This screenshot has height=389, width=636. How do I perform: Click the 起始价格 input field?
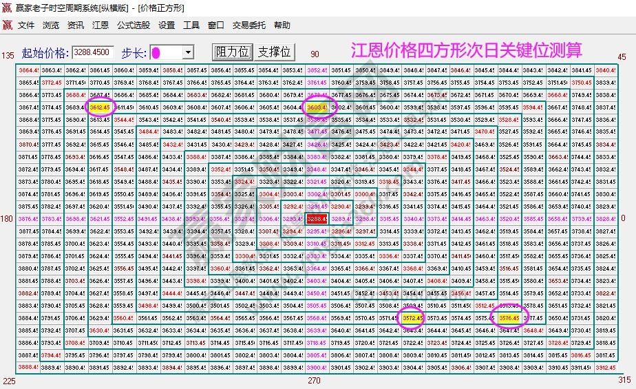click(x=93, y=52)
